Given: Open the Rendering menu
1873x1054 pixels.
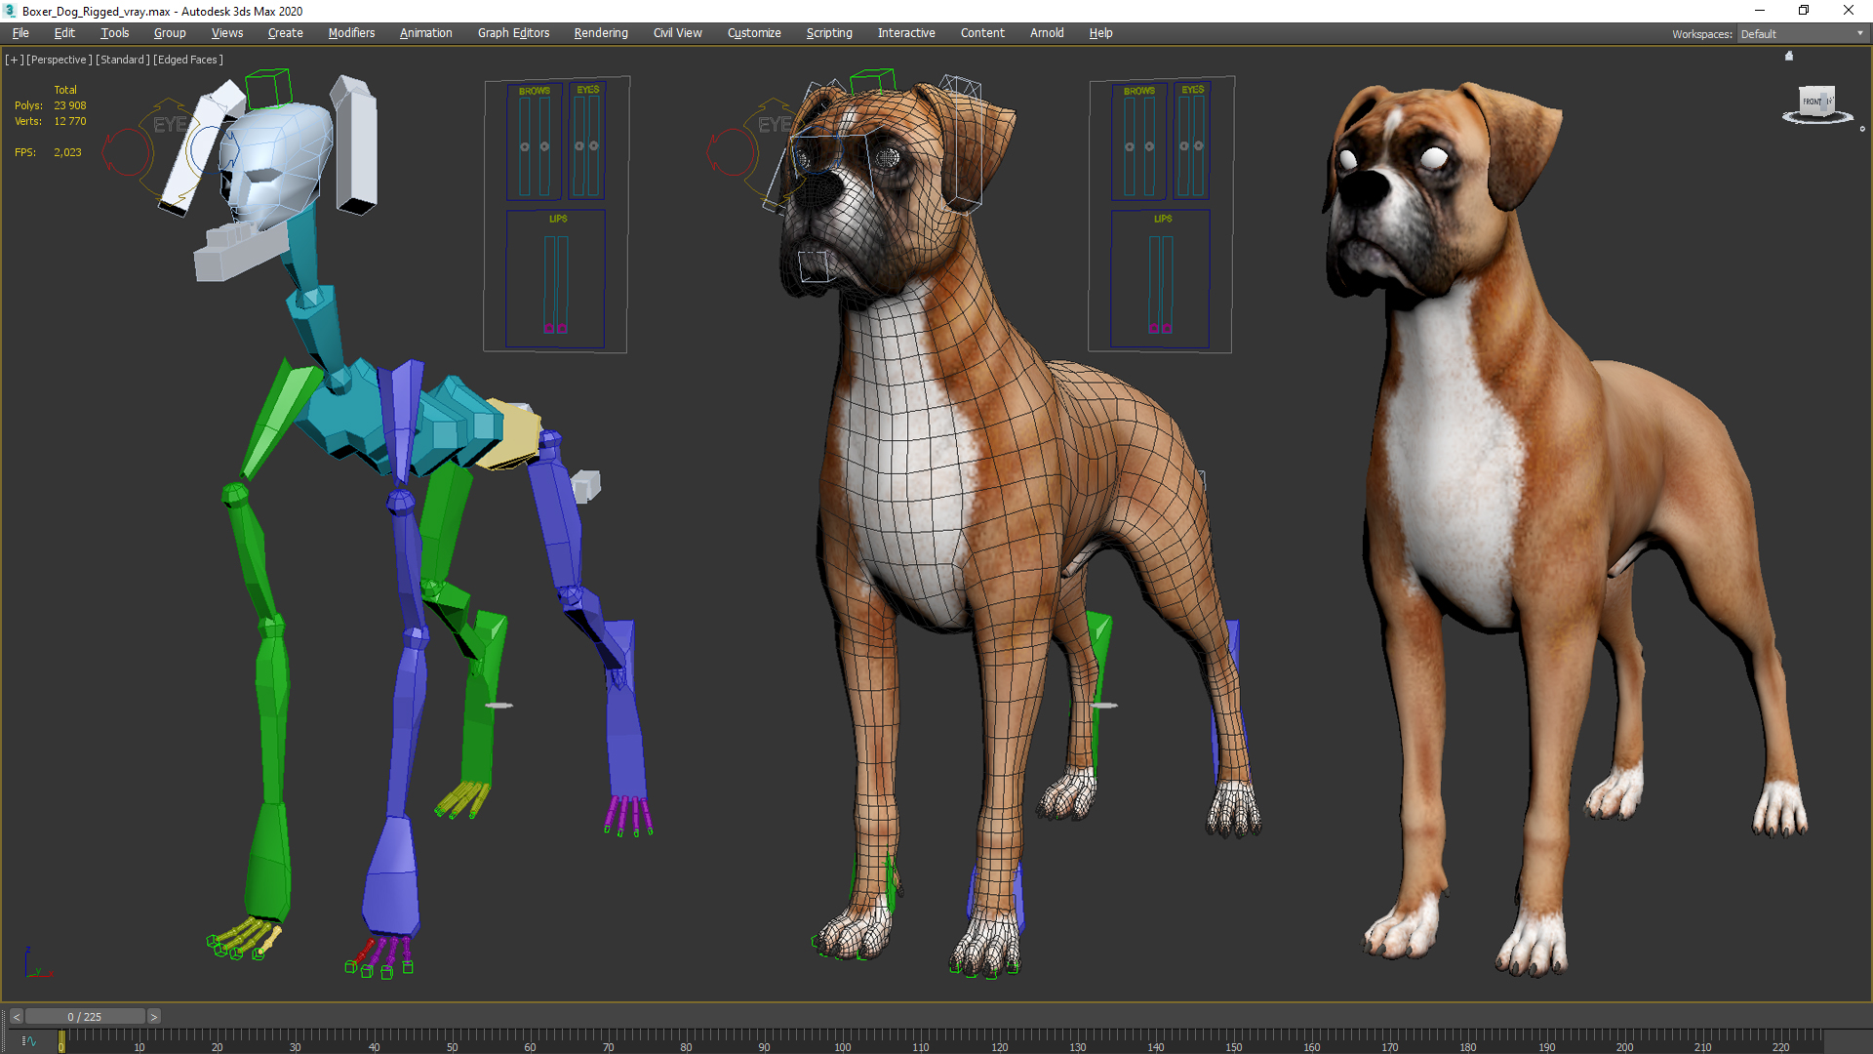Looking at the screenshot, I should click(601, 33).
